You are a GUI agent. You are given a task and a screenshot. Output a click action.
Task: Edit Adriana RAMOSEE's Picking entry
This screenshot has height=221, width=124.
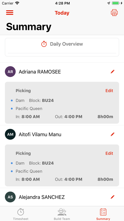click(109, 90)
